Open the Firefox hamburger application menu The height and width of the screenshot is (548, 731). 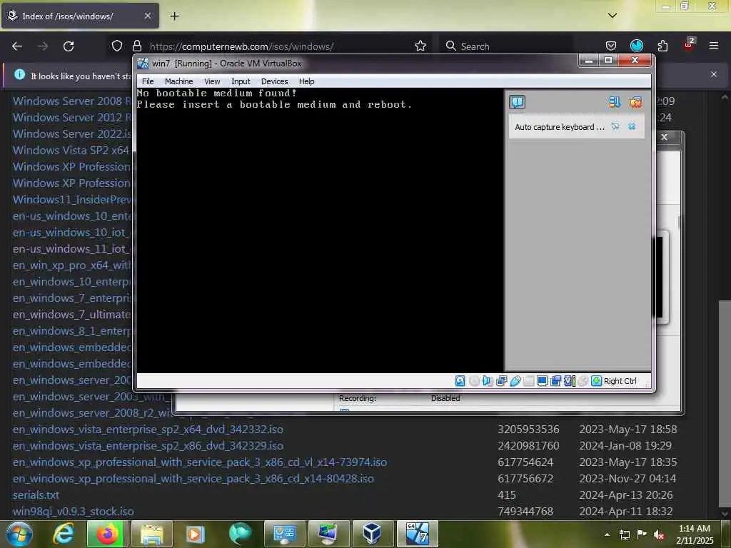(713, 46)
